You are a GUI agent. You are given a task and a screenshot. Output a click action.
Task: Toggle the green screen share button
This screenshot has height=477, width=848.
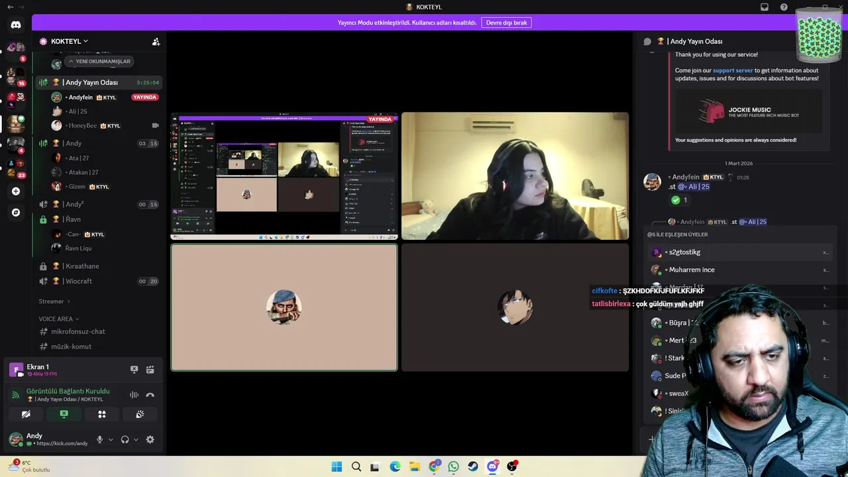pyautogui.click(x=64, y=414)
